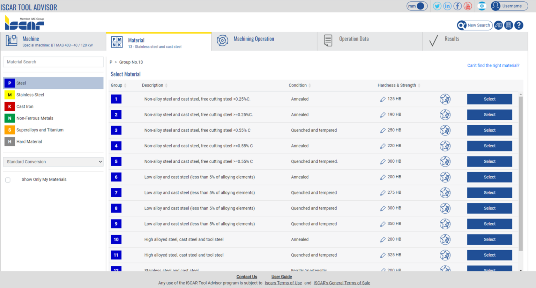Check Show Only My Materials box
Image resolution: width=536 pixels, height=288 pixels.
pos(8,180)
